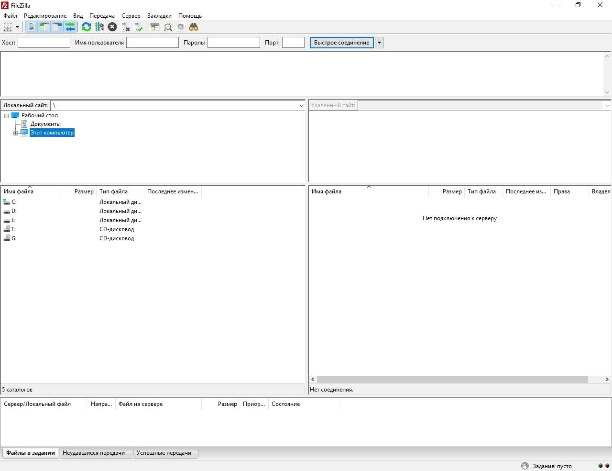
Task: Focus the Пароль input field
Action: 234,43
